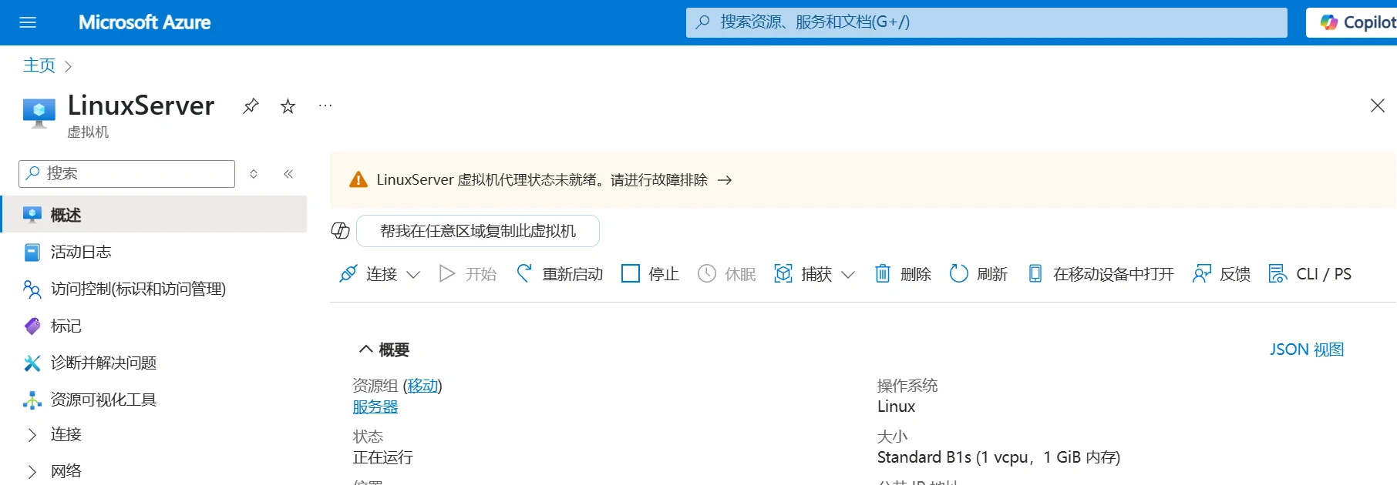This screenshot has height=485, width=1397.
Task: Toggle expand/collapse all sidebar groups
Action: [254, 174]
